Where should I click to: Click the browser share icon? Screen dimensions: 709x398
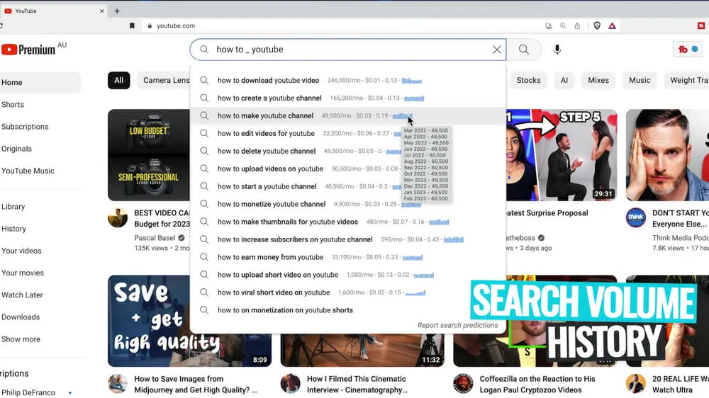click(x=577, y=25)
